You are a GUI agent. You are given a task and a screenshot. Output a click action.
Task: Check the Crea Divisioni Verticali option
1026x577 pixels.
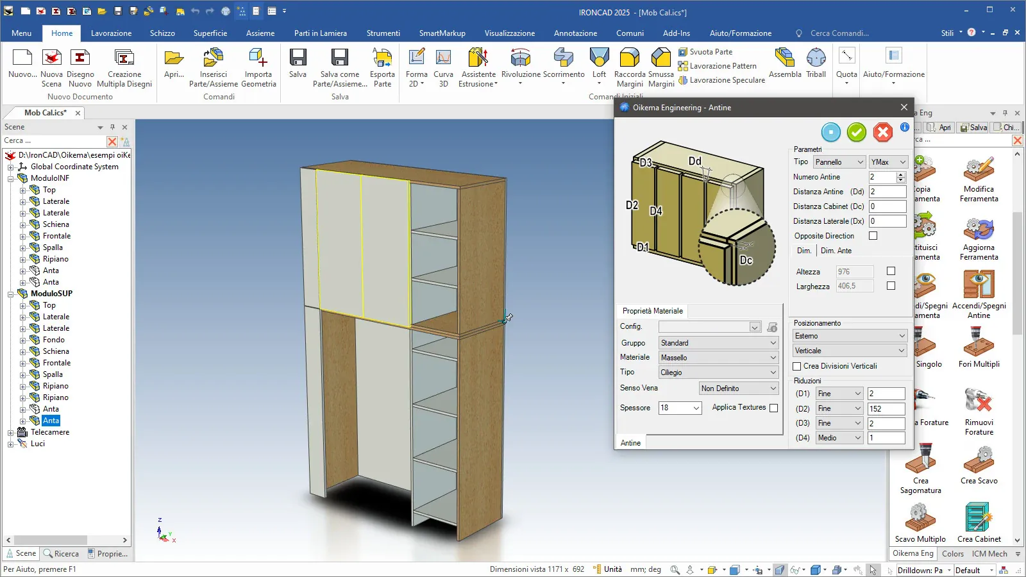[797, 366]
